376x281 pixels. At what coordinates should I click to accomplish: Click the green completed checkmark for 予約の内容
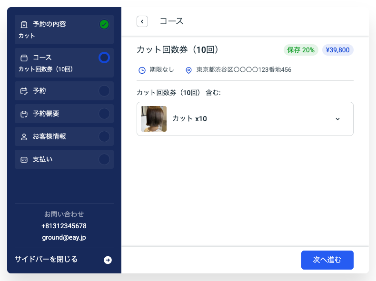tap(104, 24)
